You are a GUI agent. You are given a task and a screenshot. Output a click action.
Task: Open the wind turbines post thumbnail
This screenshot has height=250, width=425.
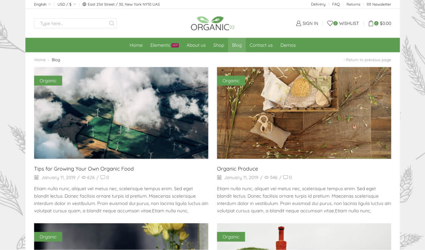[x=121, y=113]
